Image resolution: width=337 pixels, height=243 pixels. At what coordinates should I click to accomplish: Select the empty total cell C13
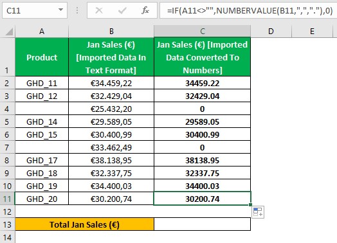click(x=202, y=224)
